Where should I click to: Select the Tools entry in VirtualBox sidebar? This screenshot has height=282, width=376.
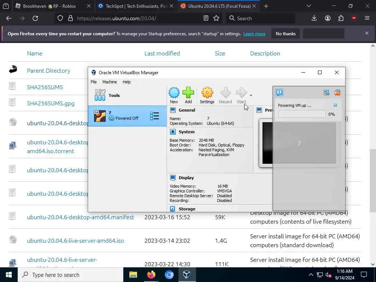tap(127, 95)
